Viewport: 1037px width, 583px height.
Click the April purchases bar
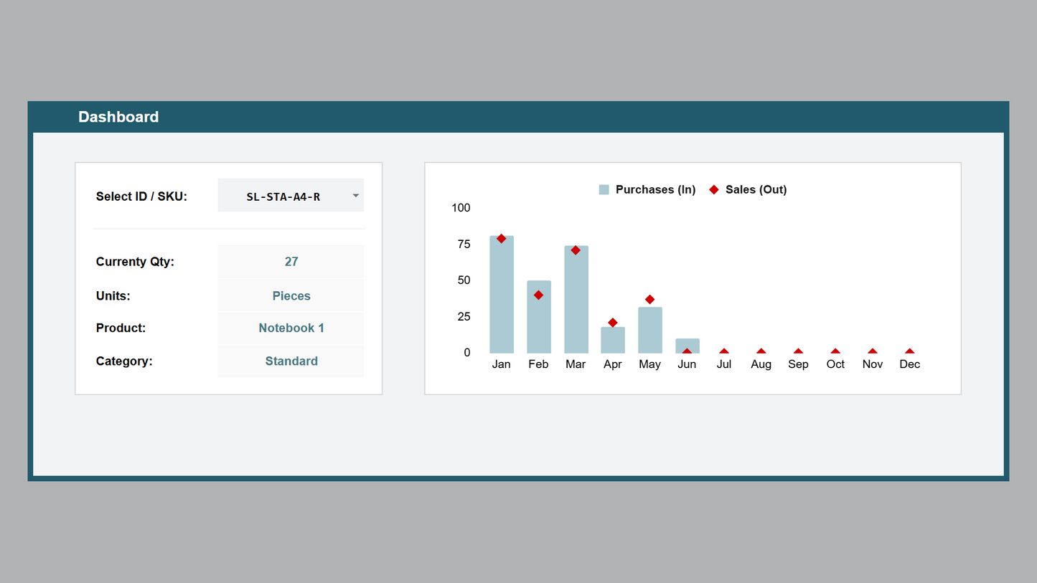pos(613,341)
